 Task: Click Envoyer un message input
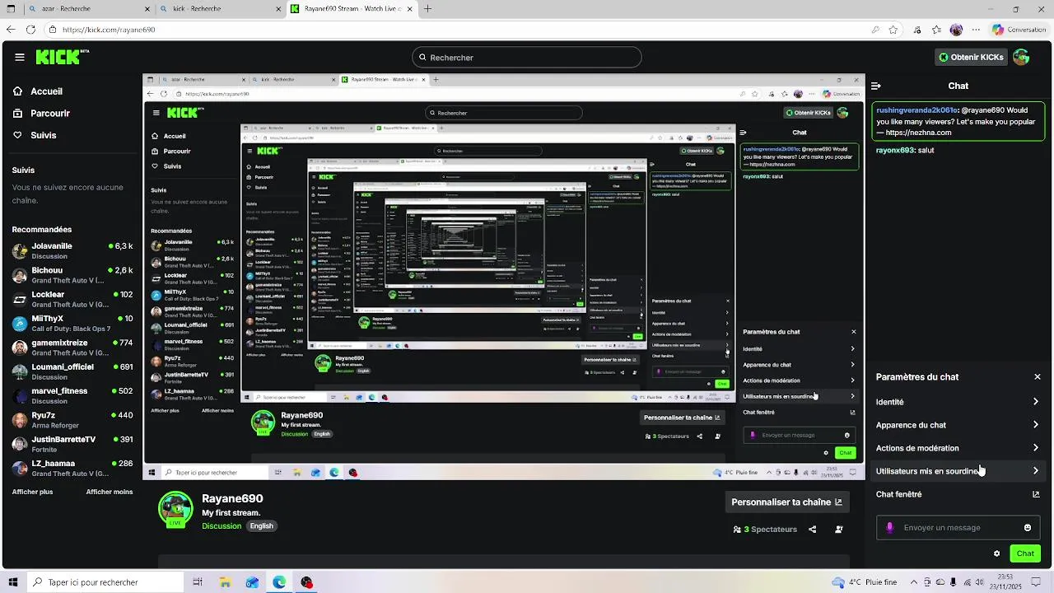[958, 528]
